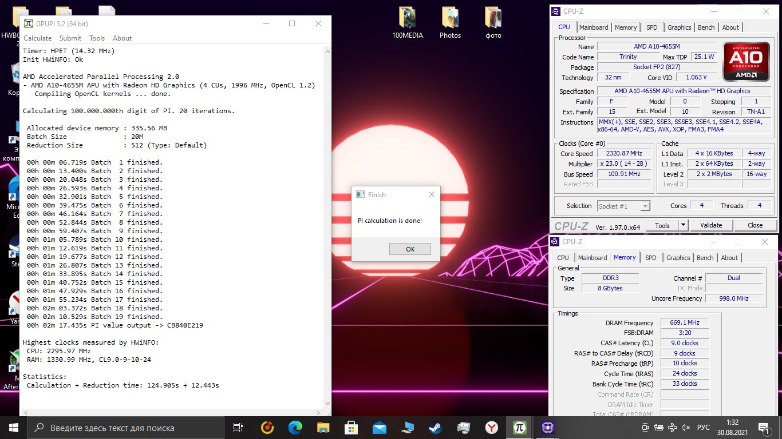Image resolution: width=782 pixels, height=439 pixels.
Task: Click the Name field AMD A10-4655M
Action: click(657, 46)
